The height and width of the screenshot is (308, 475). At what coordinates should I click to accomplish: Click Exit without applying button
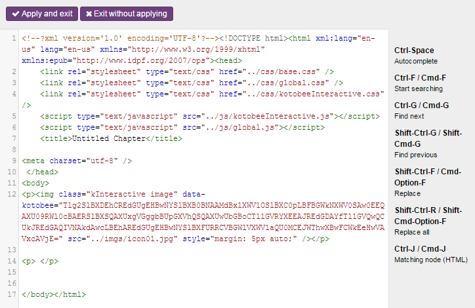tap(127, 14)
